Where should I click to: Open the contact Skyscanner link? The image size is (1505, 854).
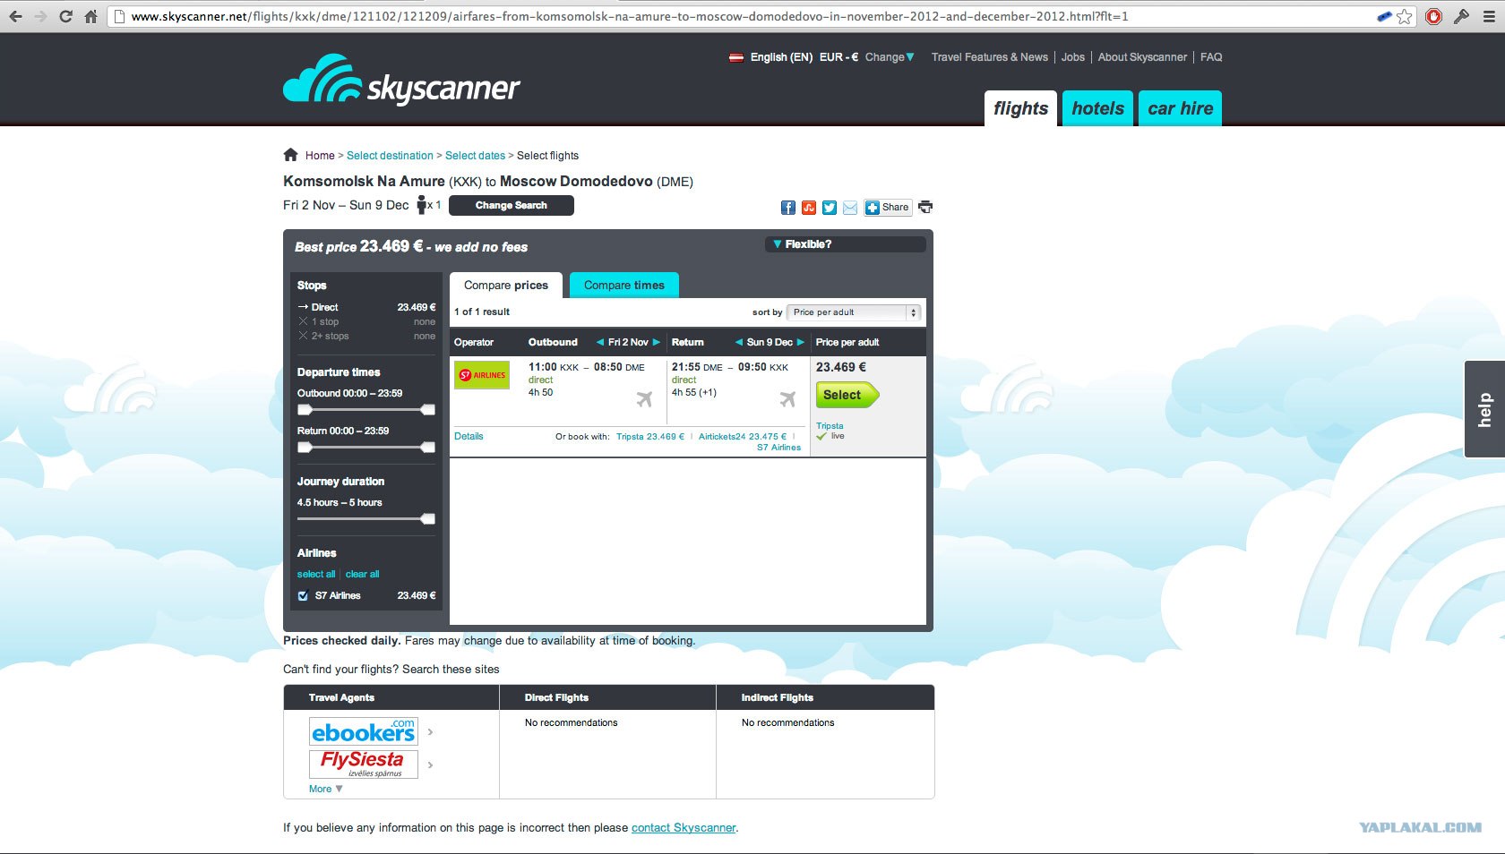pyautogui.click(x=684, y=828)
